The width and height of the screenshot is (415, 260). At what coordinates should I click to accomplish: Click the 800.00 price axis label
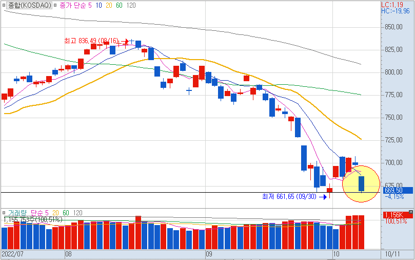393,72
